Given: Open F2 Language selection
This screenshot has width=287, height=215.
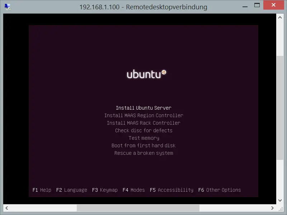Looking at the screenshot, I should 71,190.
